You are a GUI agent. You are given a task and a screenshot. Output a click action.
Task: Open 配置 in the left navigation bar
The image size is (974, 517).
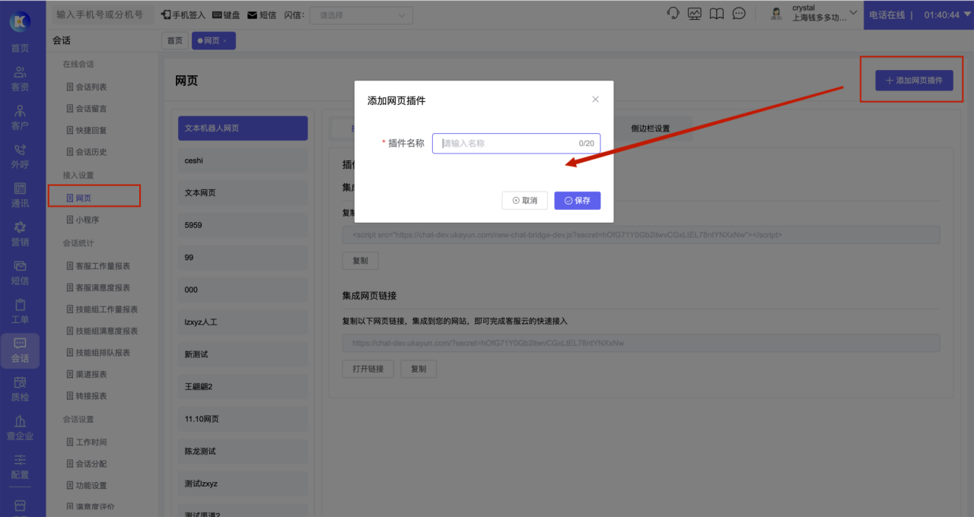pyautogui.click(x=20, y=467)
